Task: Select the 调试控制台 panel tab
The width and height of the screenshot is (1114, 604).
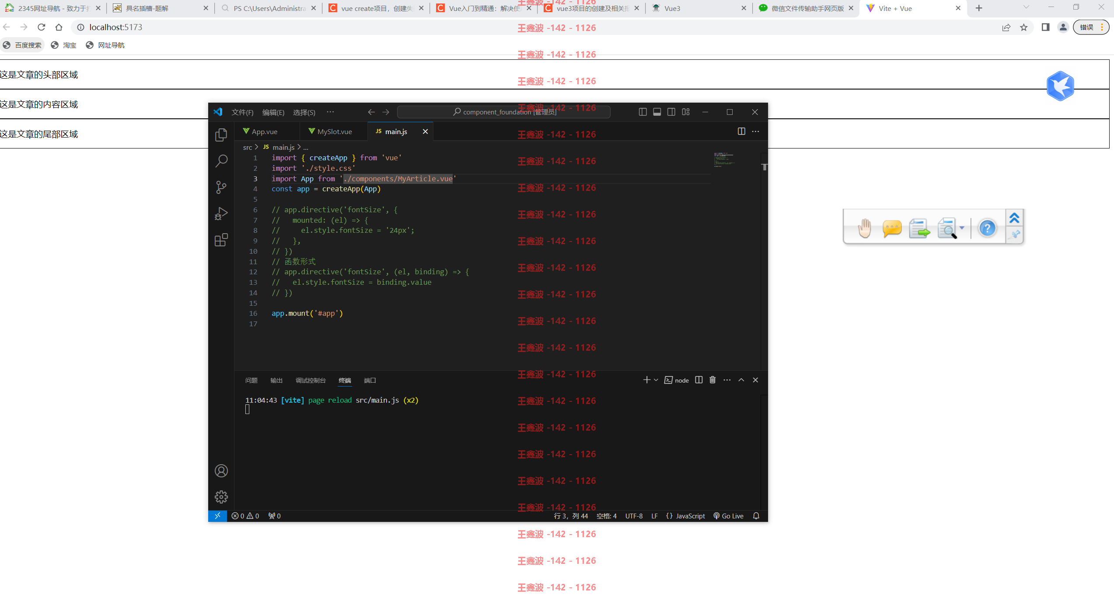Action: (x=311, y=380)
